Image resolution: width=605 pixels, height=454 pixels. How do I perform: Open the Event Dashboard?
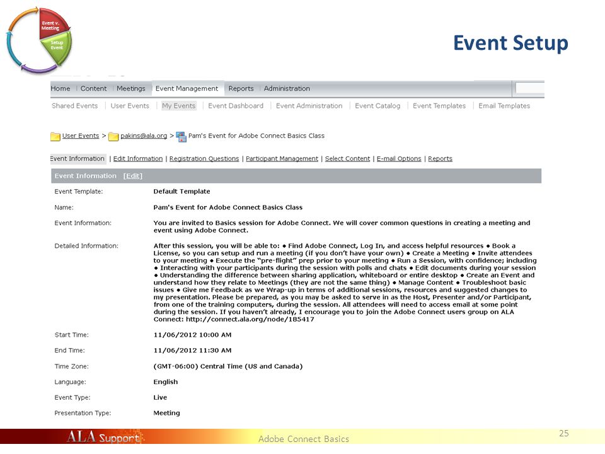point(235,106)
